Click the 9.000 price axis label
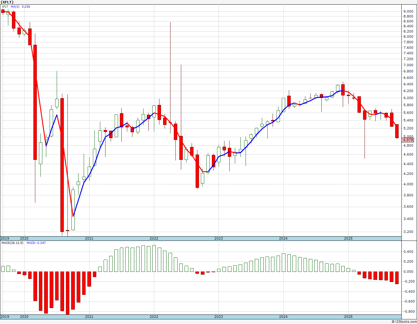417x324 pixels. point(408,12)
